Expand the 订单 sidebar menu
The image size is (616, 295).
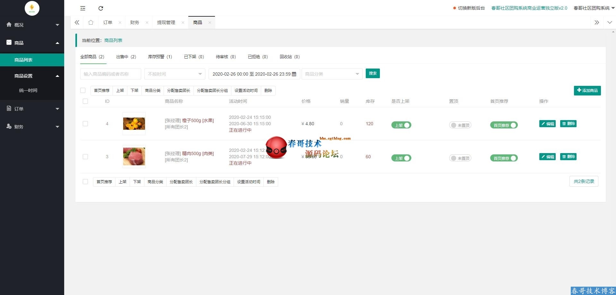click(32, 109)
